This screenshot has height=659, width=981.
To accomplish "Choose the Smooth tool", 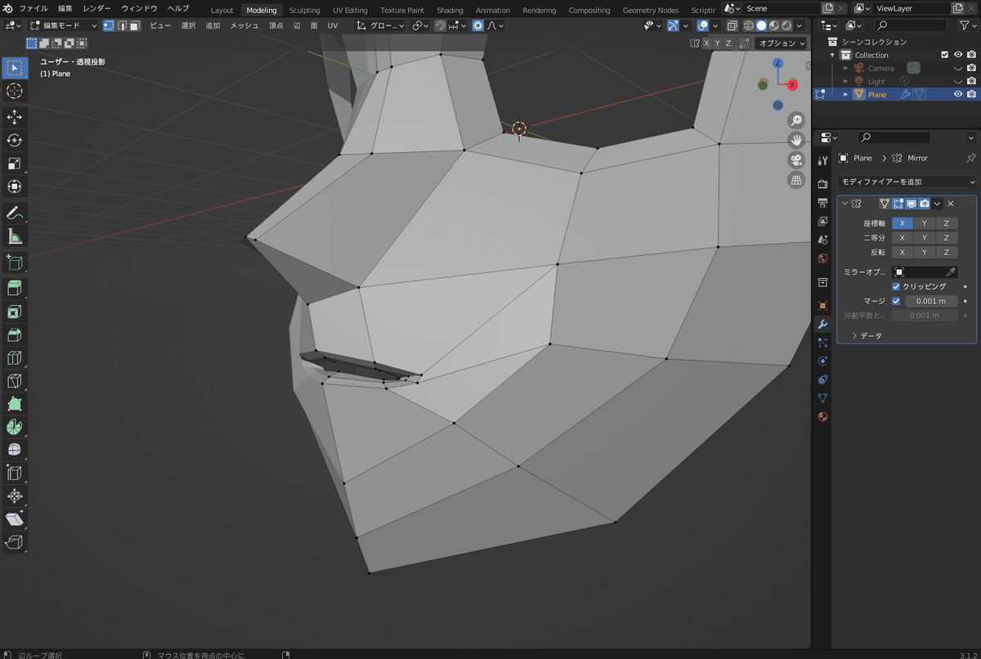I will click(x=15, y=450).
